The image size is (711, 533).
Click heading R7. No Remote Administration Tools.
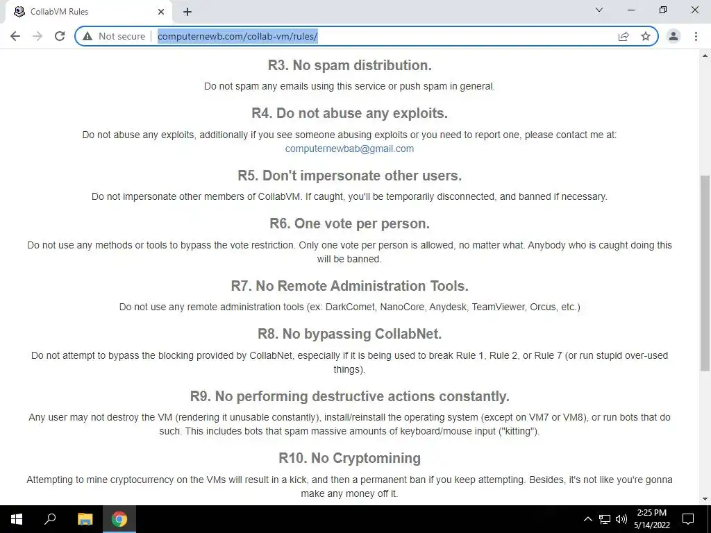click(x=350, y=286)
